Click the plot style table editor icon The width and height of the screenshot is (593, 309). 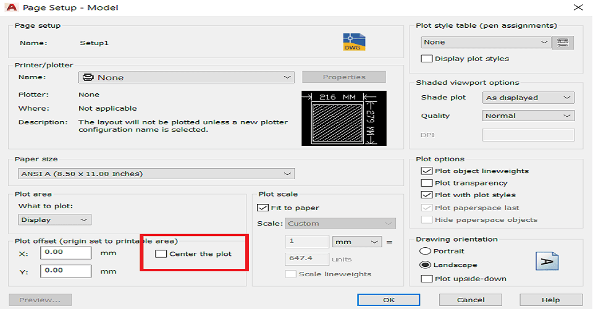pyautogui.click(x=563, y=43)
